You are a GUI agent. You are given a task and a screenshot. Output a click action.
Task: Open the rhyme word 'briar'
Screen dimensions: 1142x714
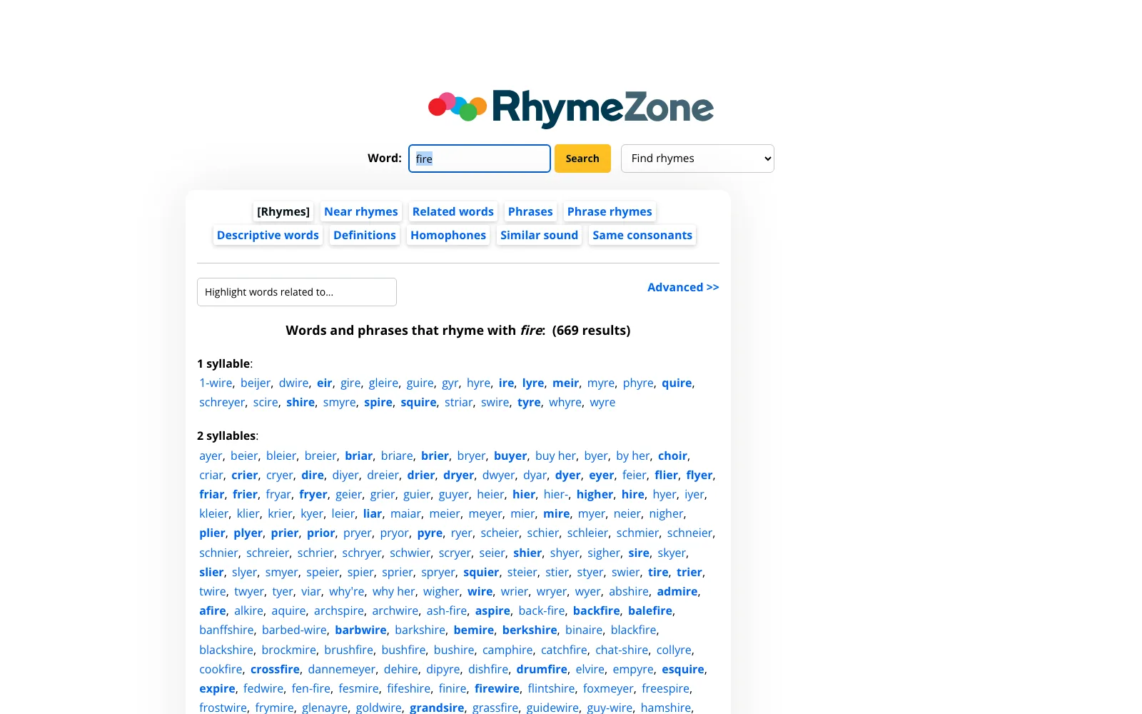tap(359, 456)
